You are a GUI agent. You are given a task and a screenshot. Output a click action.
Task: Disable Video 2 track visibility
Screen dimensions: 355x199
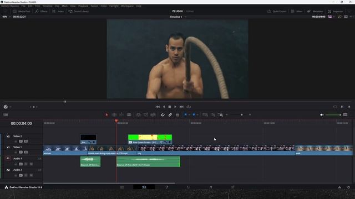[x=26, y=142]
